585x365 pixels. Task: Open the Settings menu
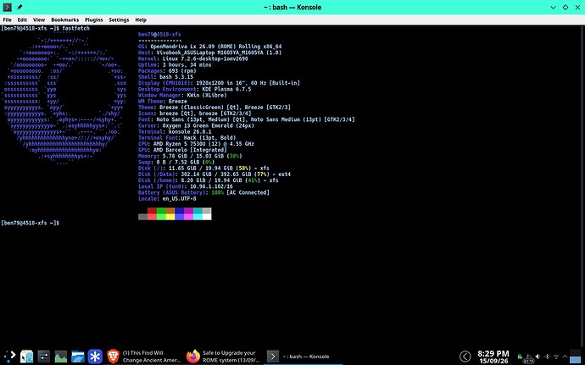[x=119, y=19]
